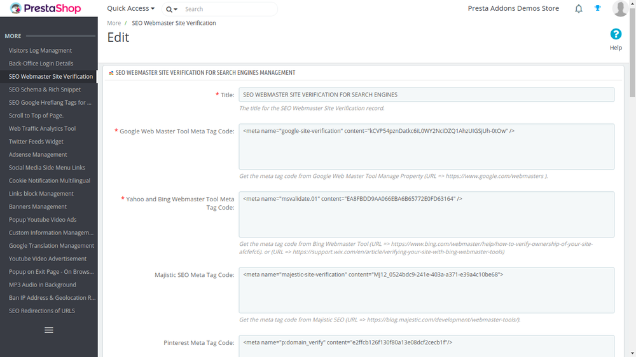Click the PrestaShop logo

45,8
